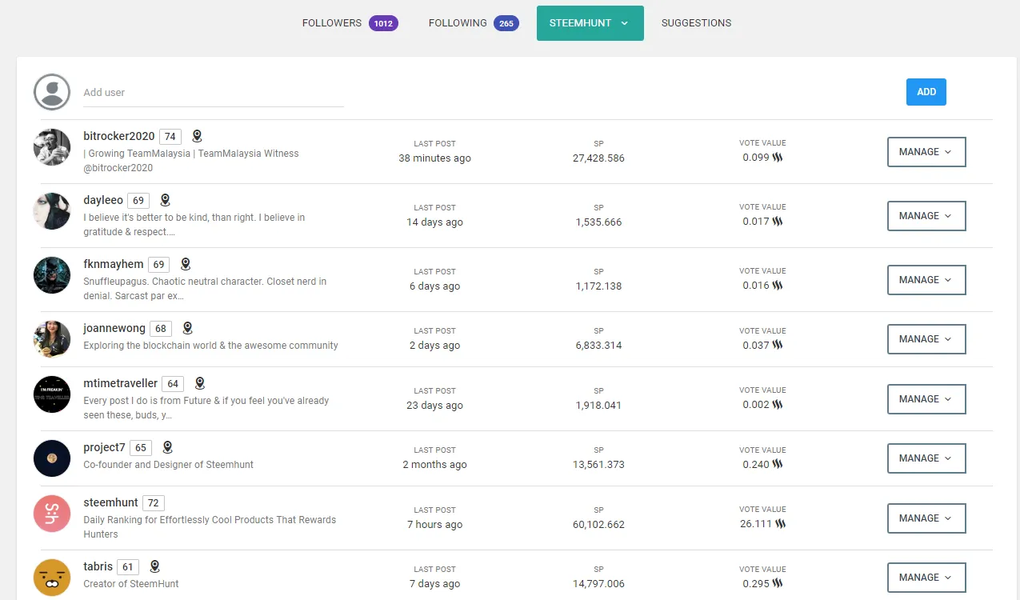Click the Add user input field

click(x=213, y=93)
